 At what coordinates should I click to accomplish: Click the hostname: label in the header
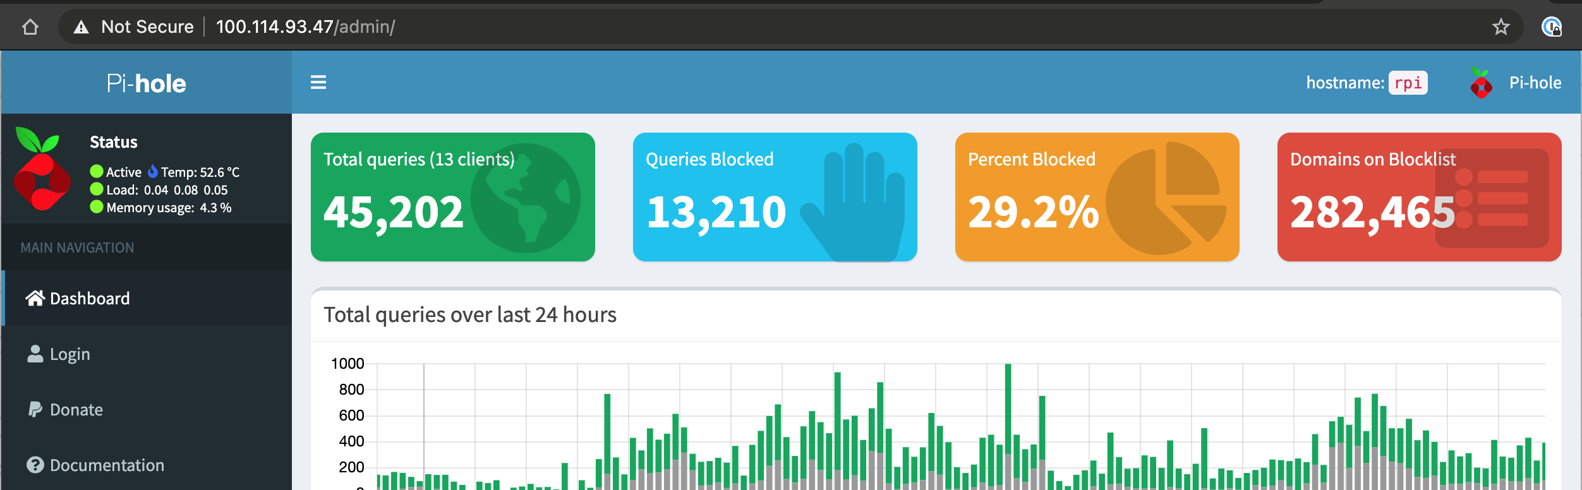tap(1345, 83)
